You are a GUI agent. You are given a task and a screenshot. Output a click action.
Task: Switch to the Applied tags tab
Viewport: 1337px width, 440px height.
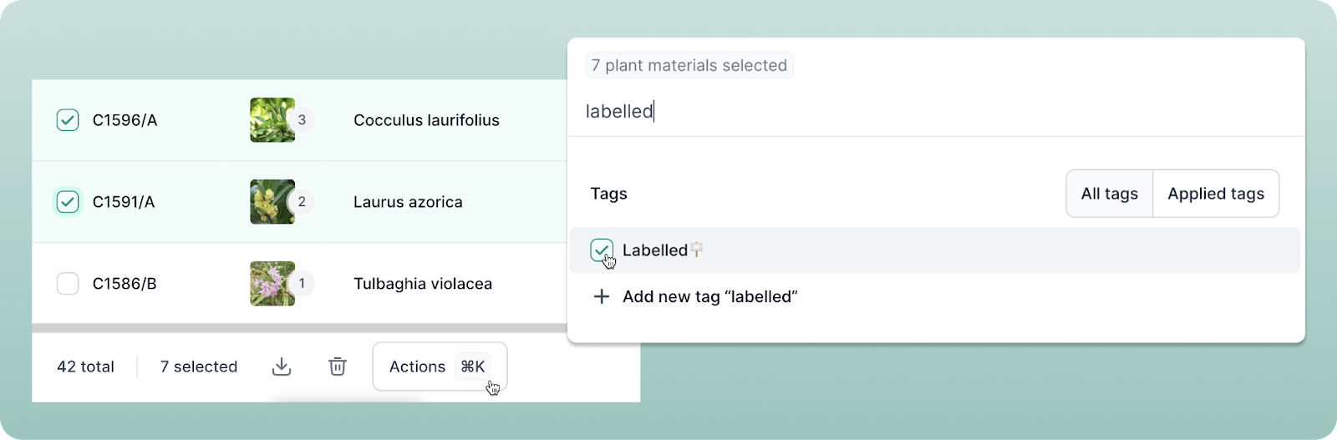(x=1215, y=194)
